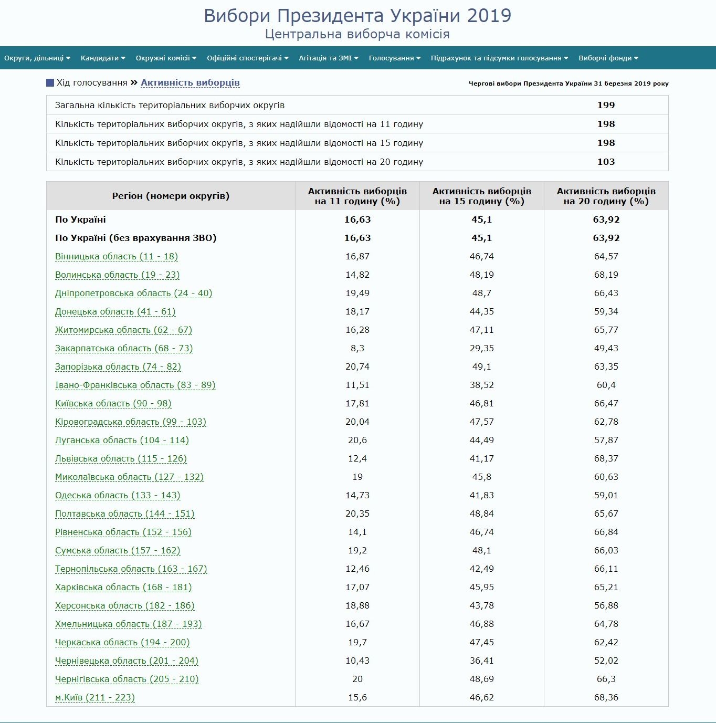This screenshot has width=716, height=723.
Task: Expand the Голосування menu
Action: (394, 58)
